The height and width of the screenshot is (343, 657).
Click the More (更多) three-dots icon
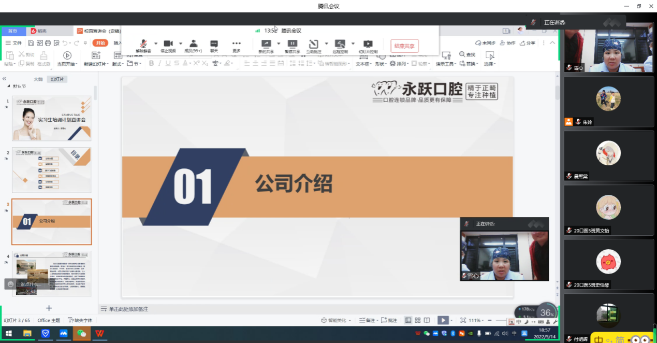pyautogui.click(x=236, y=44)
